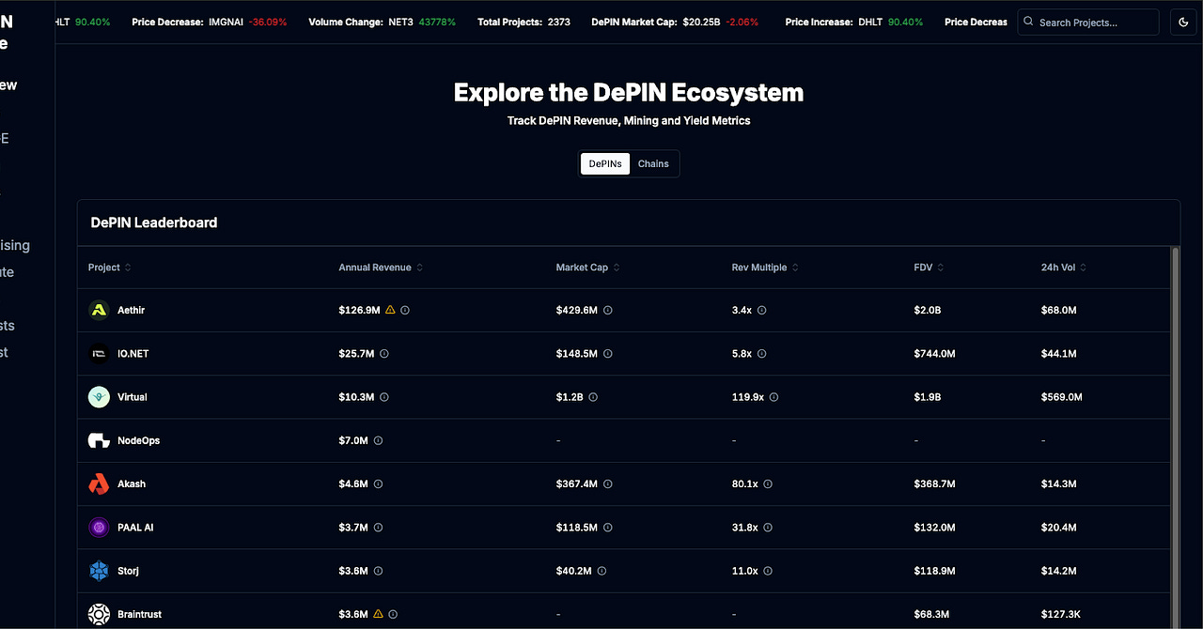Sort by 24h Vol column
This screenshot has width=1203, height=629.
[1064, 268]
